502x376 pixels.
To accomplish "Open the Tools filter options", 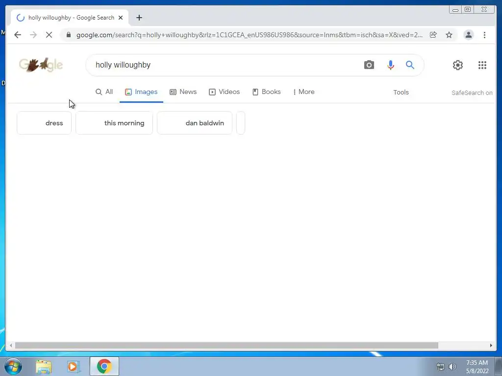I will click(x=401, y=93).
